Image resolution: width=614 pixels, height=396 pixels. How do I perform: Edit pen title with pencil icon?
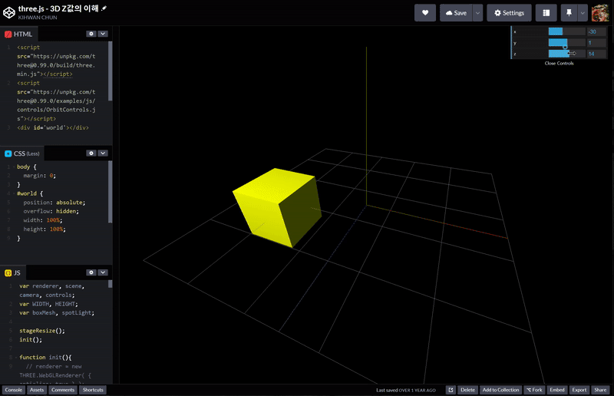[x=104, y=8]
